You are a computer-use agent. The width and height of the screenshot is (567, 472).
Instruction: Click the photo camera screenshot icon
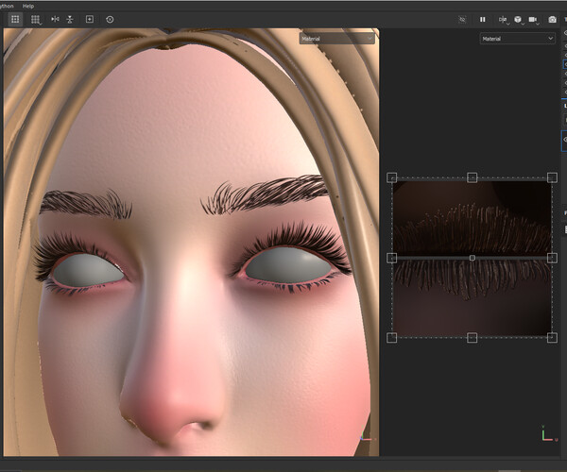tap(552, 20)
